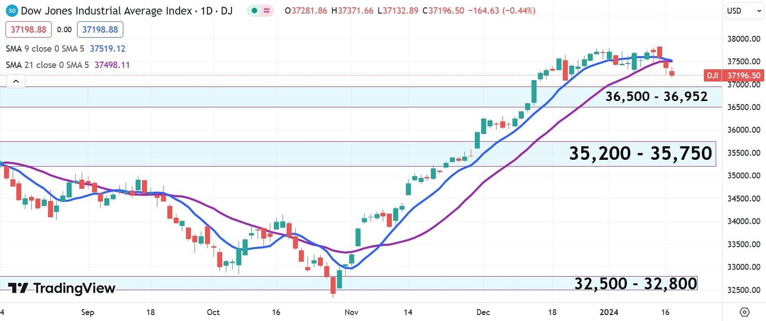Image resolution: width=766 pixels, height=321 pixels.
Task: Click the 2024 label on time axis
Action: coord(609,313)
